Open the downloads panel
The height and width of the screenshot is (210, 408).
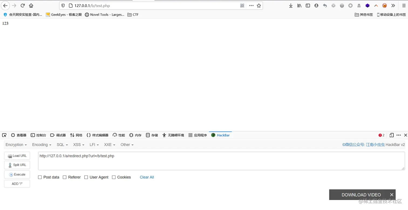point(291,5)
